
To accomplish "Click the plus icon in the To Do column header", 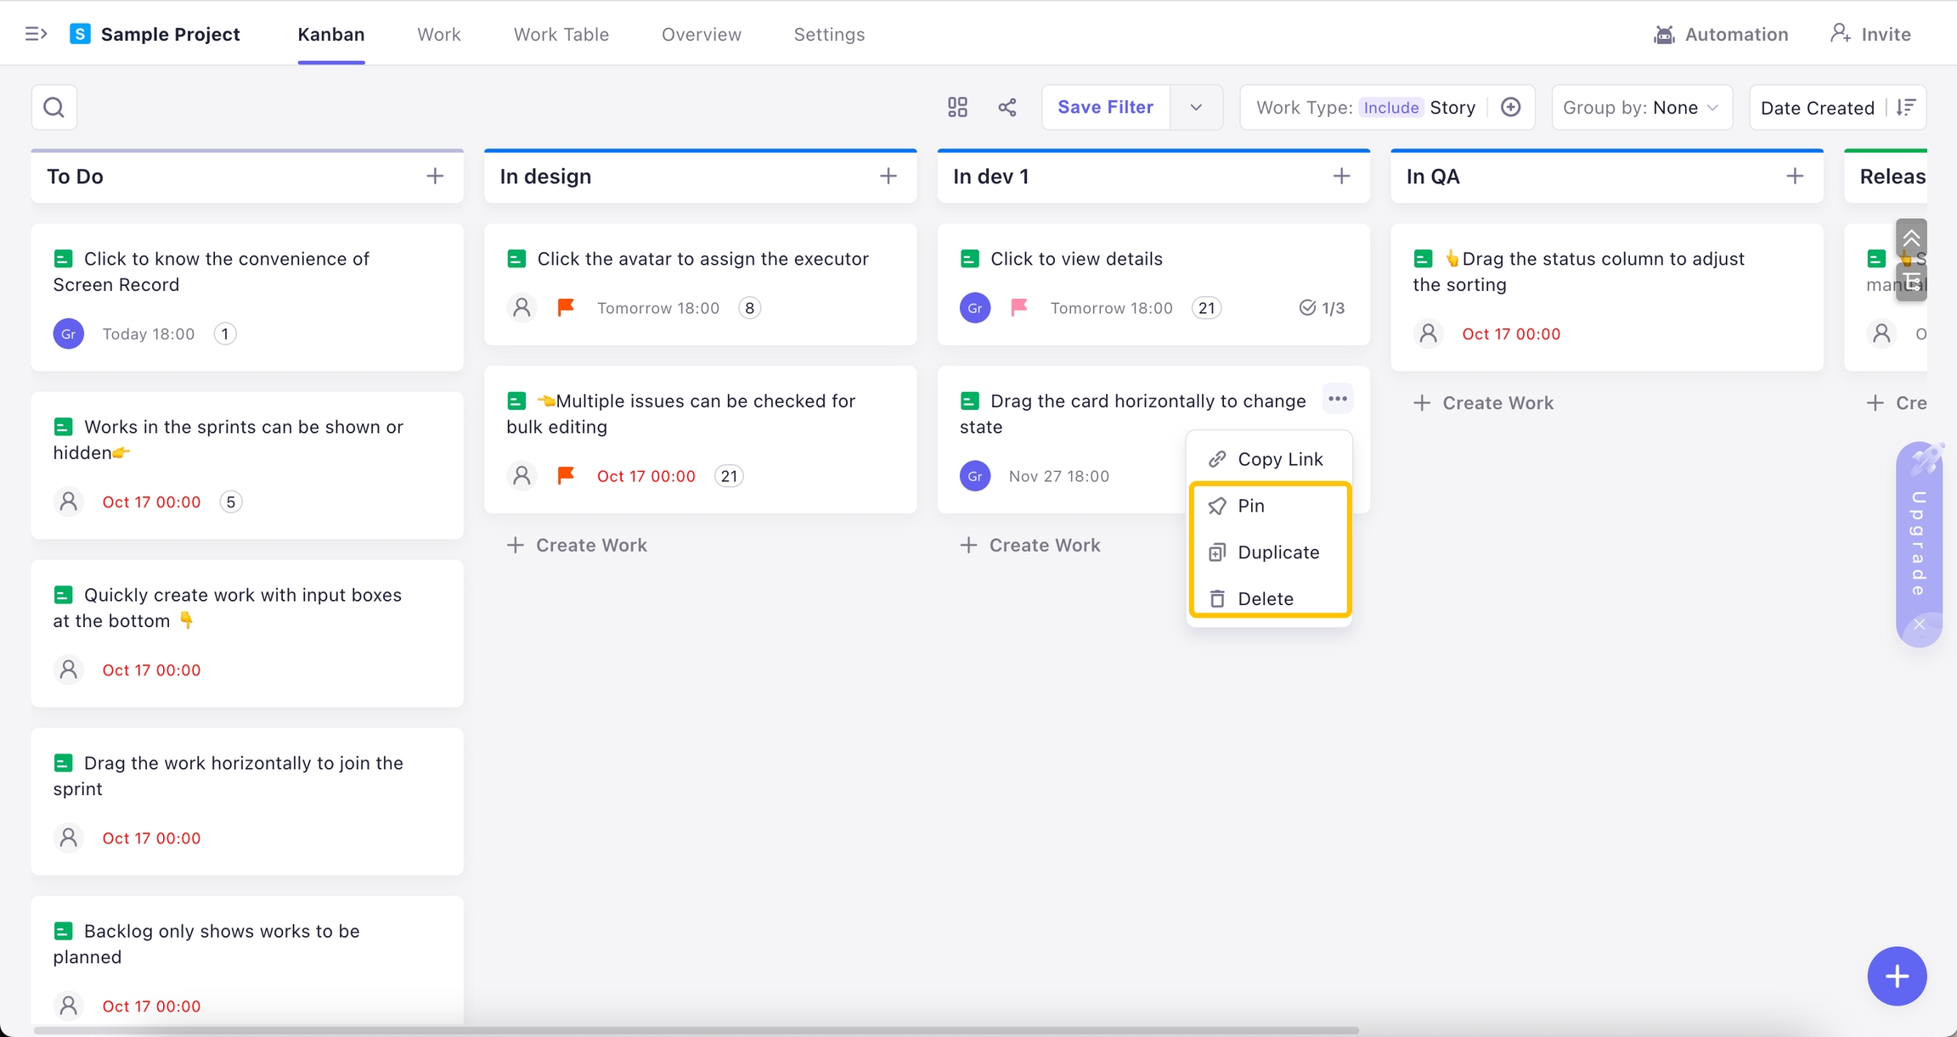I will click(x=435, y=177).
